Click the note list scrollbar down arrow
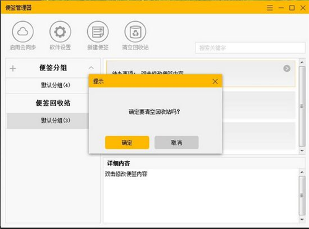Image resolution: width=309 pixels, height=229 pixels. (x=302, y=150)
